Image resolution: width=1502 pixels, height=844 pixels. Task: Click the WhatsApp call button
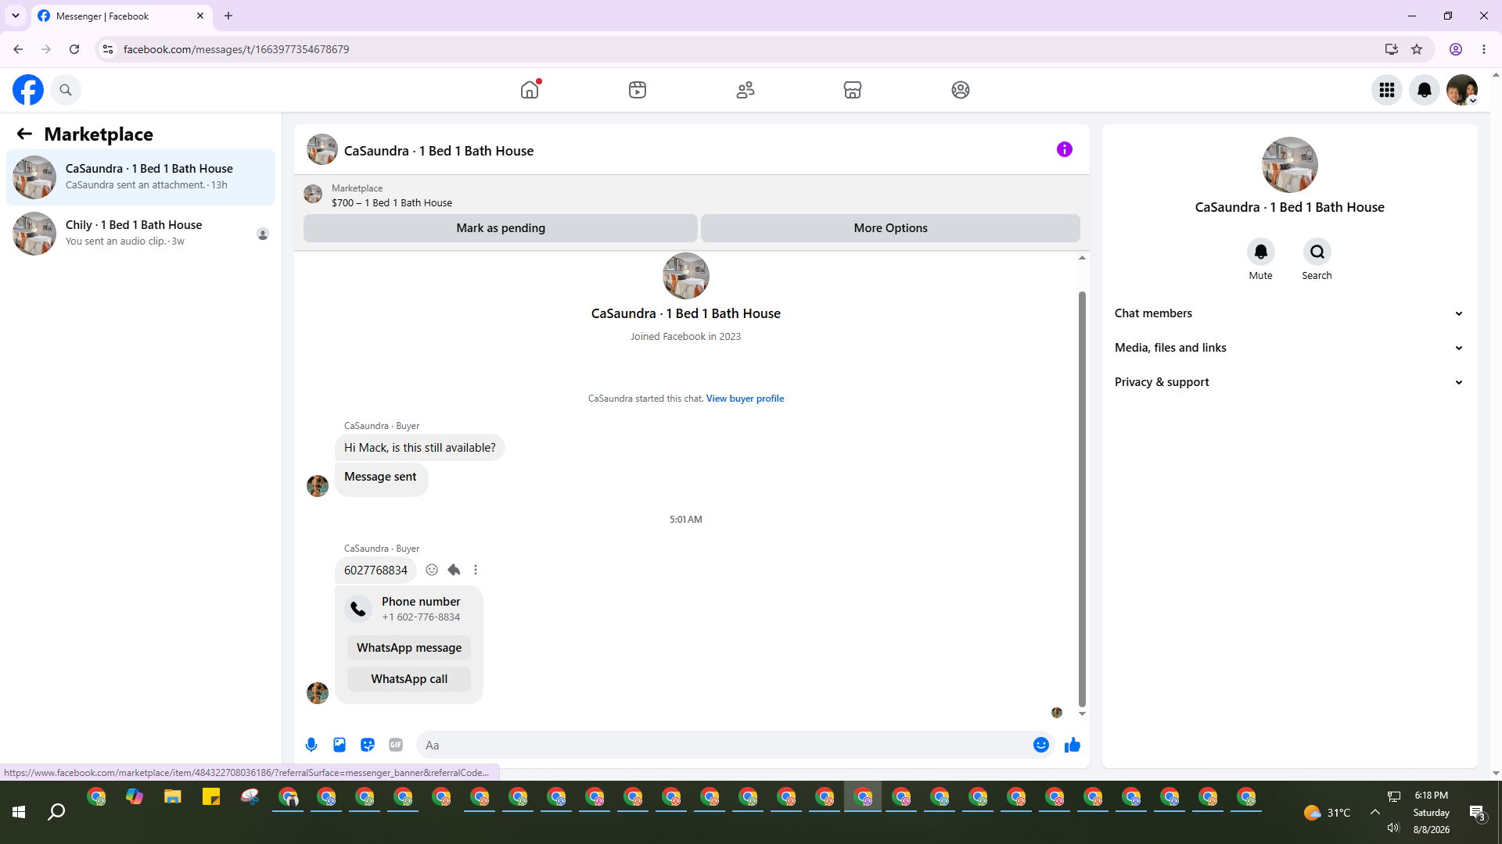[409, 679]
